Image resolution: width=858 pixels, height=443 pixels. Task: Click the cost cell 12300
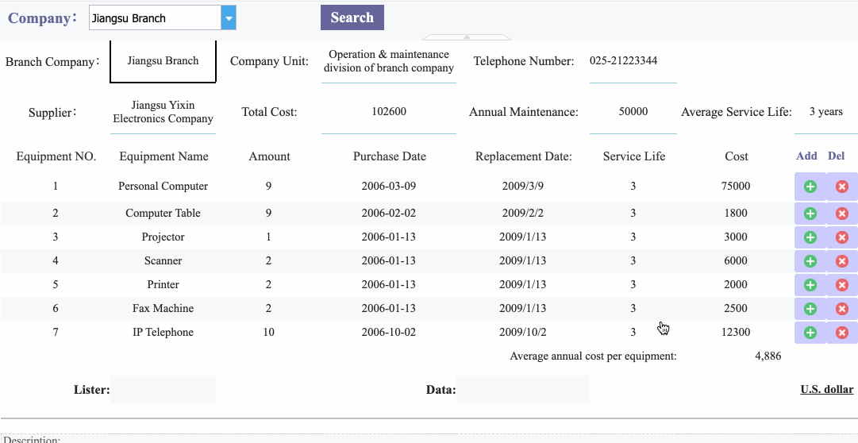[736, 333]
